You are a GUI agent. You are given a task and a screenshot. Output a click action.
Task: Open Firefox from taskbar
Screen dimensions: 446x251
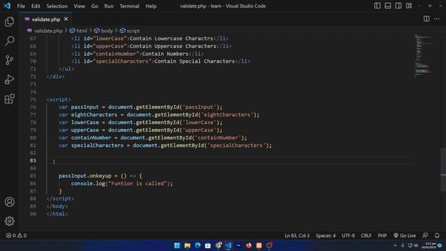coord(249,245)
